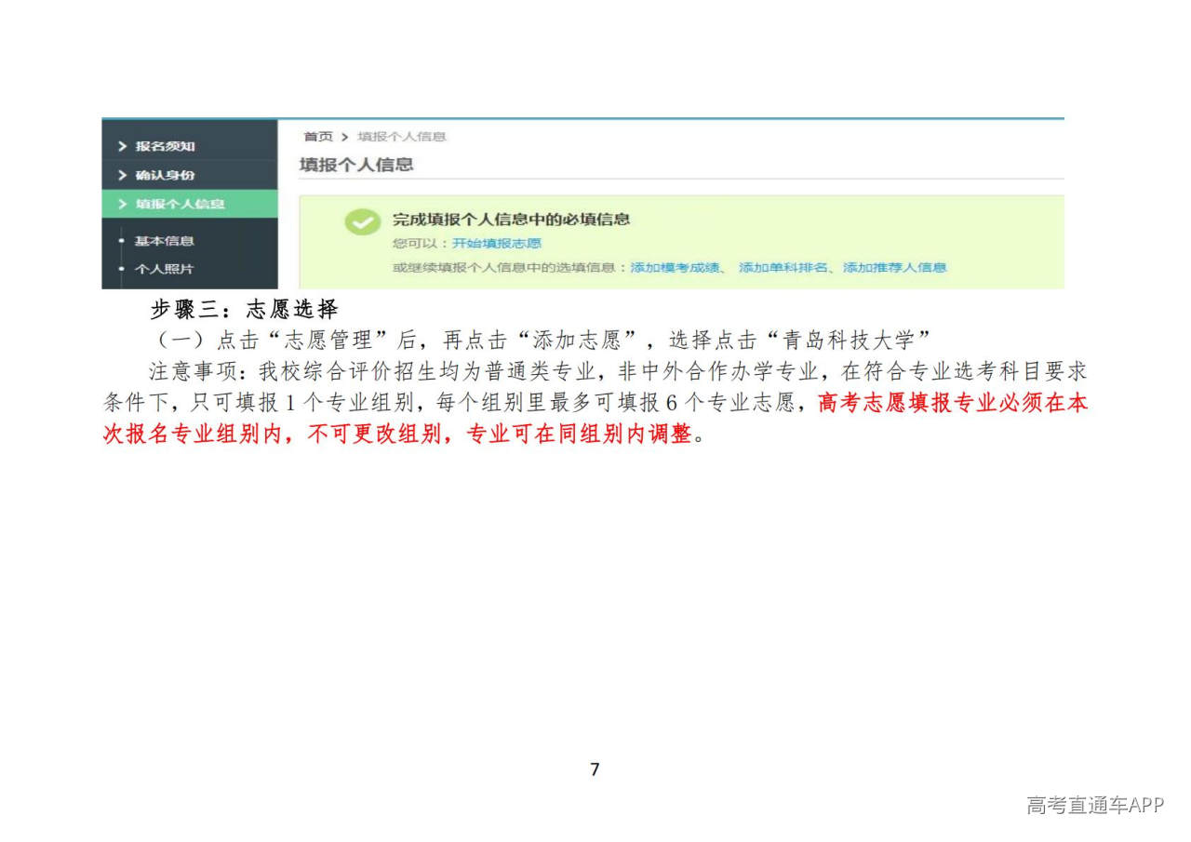The width and height of the screenshot is (1191, 842).
Task: Click the green checkmark success icon
Action: coord(362,222)
